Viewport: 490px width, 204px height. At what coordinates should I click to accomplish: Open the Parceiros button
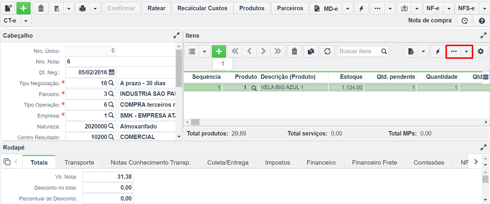(290, 8)
